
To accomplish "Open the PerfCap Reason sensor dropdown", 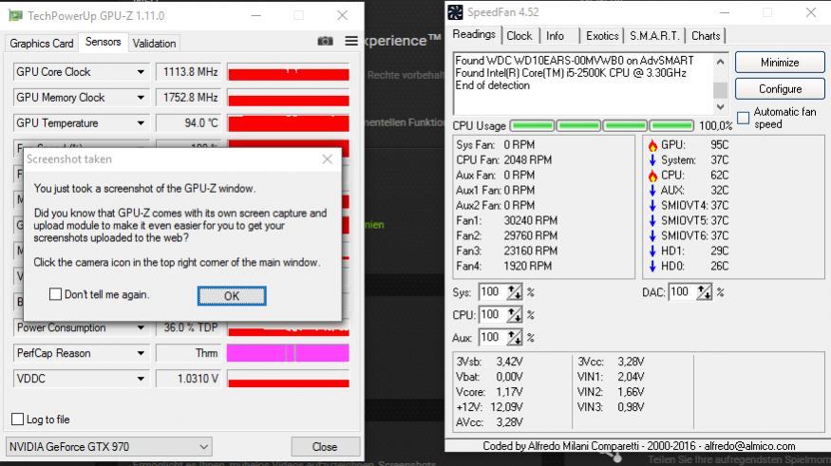I will 141,353.
